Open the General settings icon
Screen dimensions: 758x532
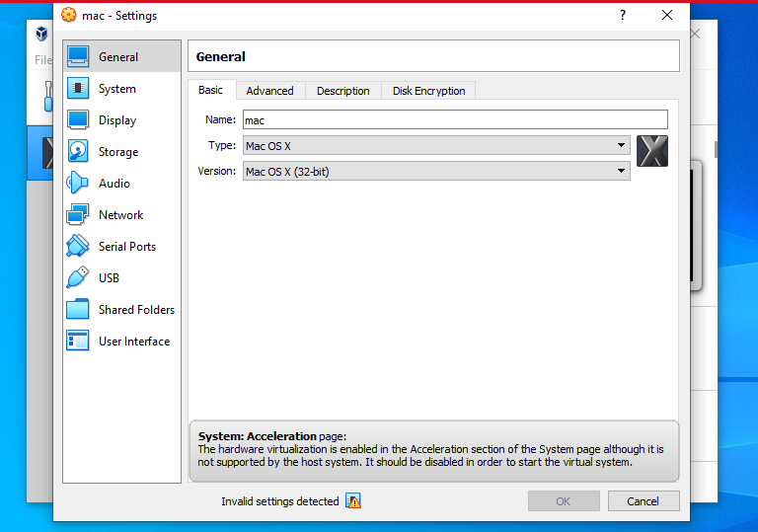pyautogui.click(x=78, y=56)
